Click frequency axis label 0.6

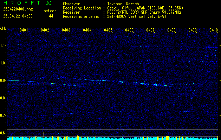click(3, 133)
